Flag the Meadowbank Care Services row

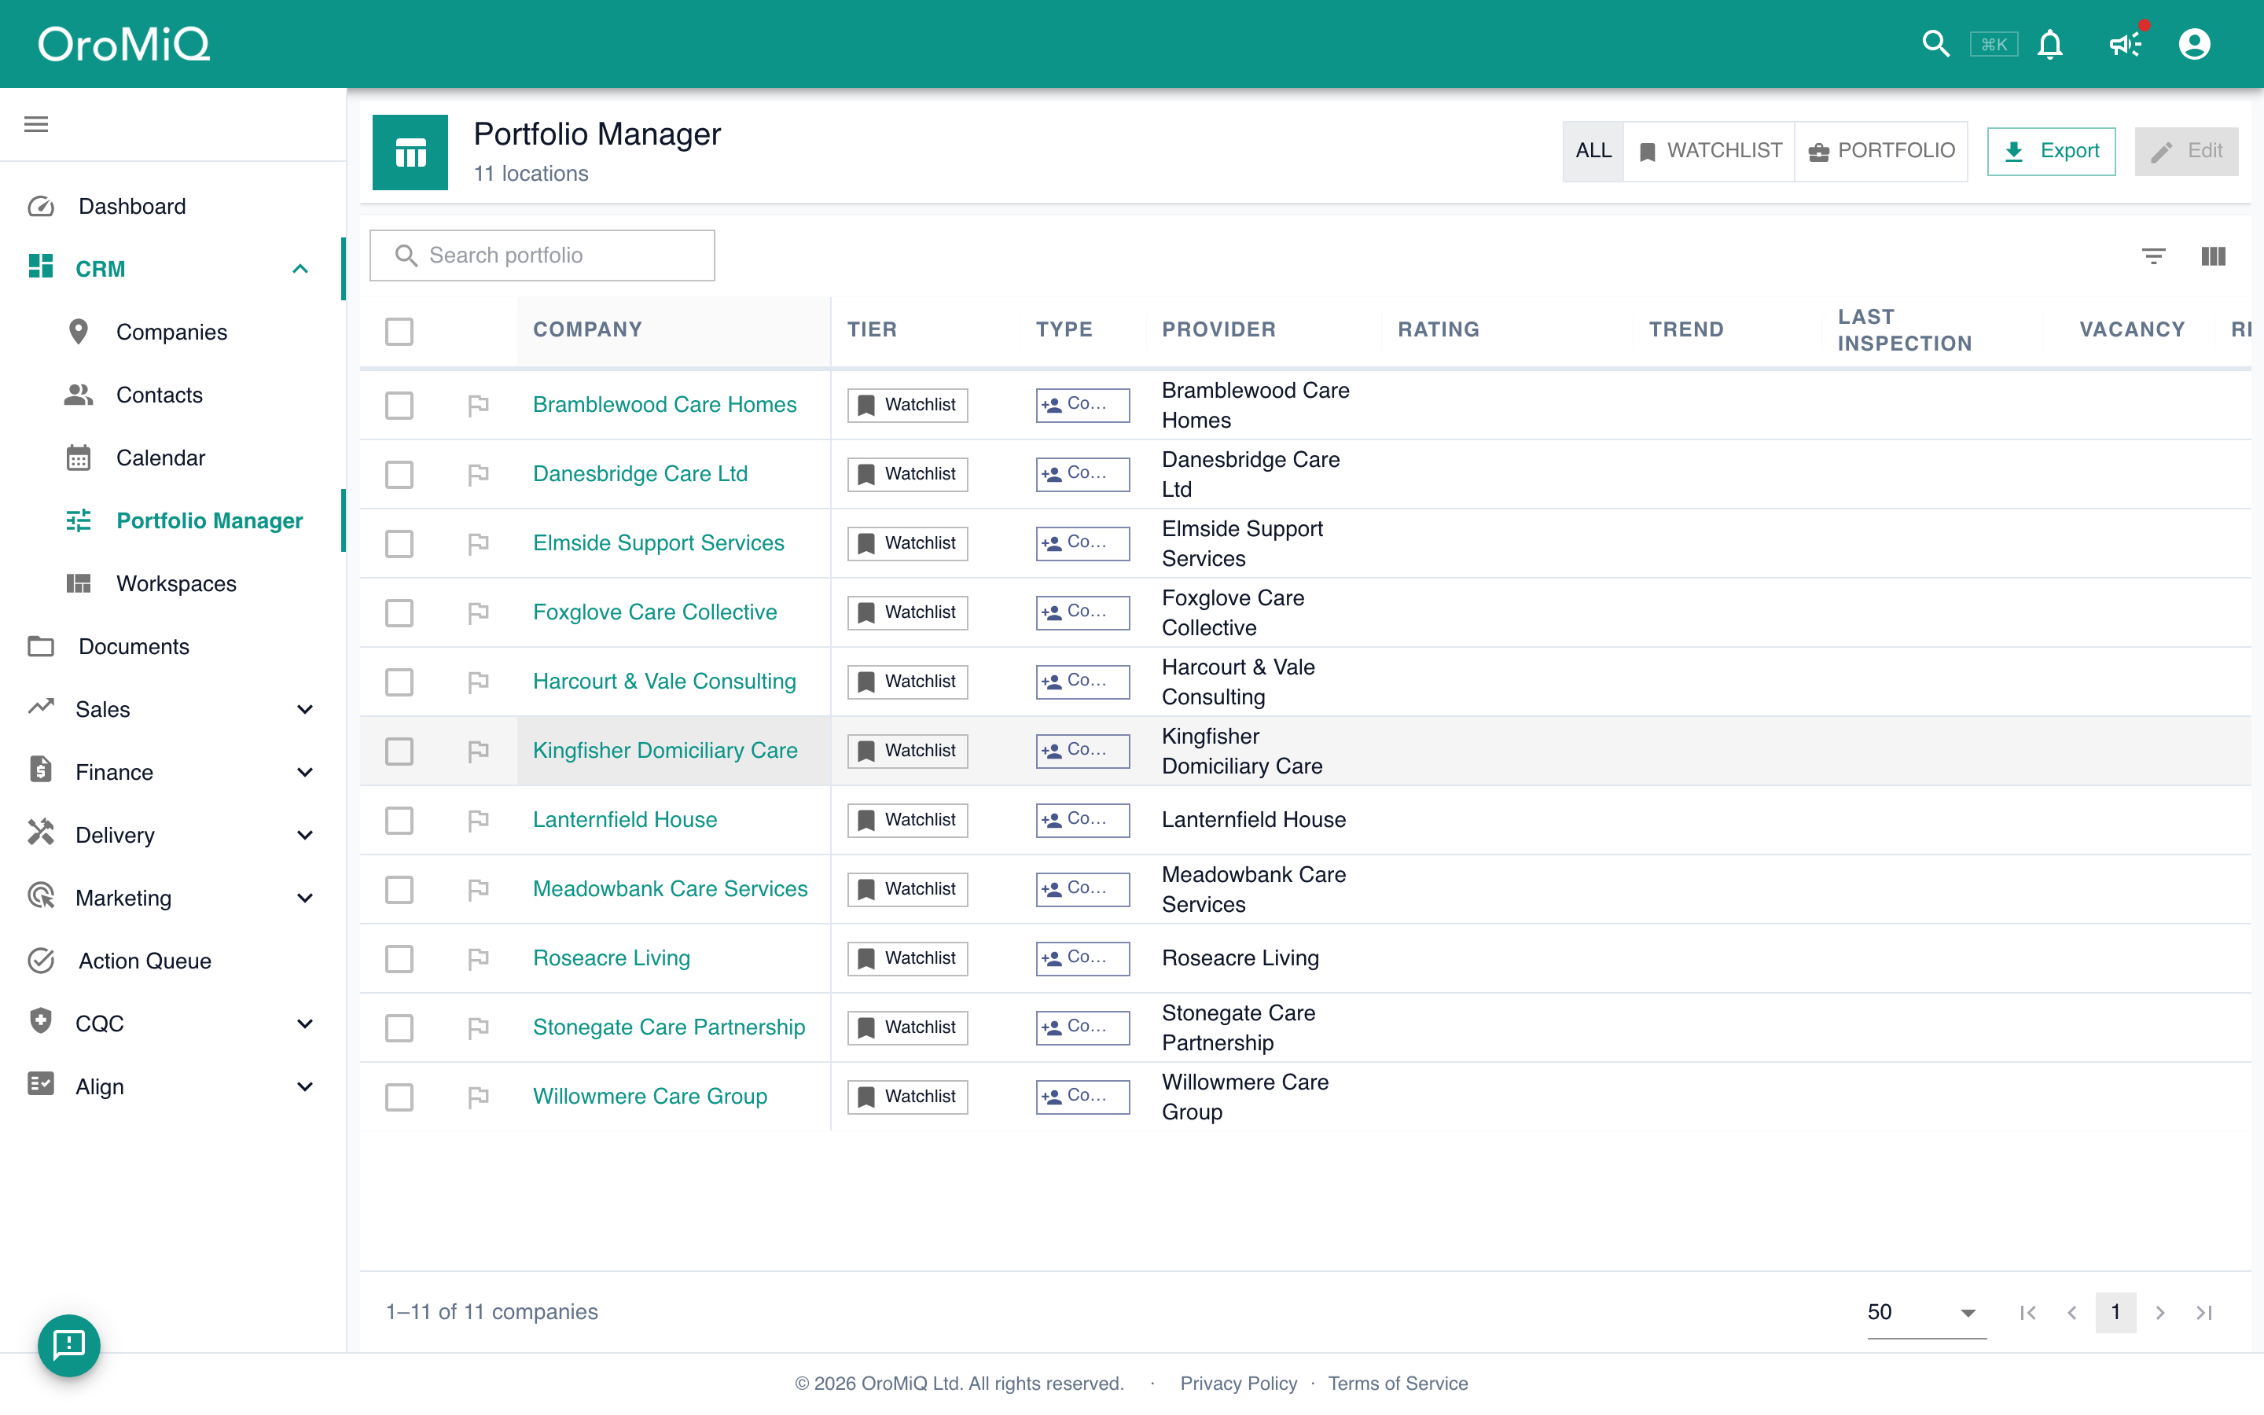coord(478,890)
